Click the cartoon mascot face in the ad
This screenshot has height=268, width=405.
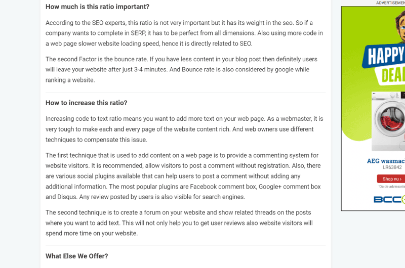click(399, 25)
